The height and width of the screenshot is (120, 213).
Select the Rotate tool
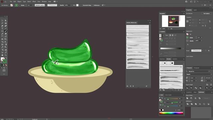(x=2, y=36)
